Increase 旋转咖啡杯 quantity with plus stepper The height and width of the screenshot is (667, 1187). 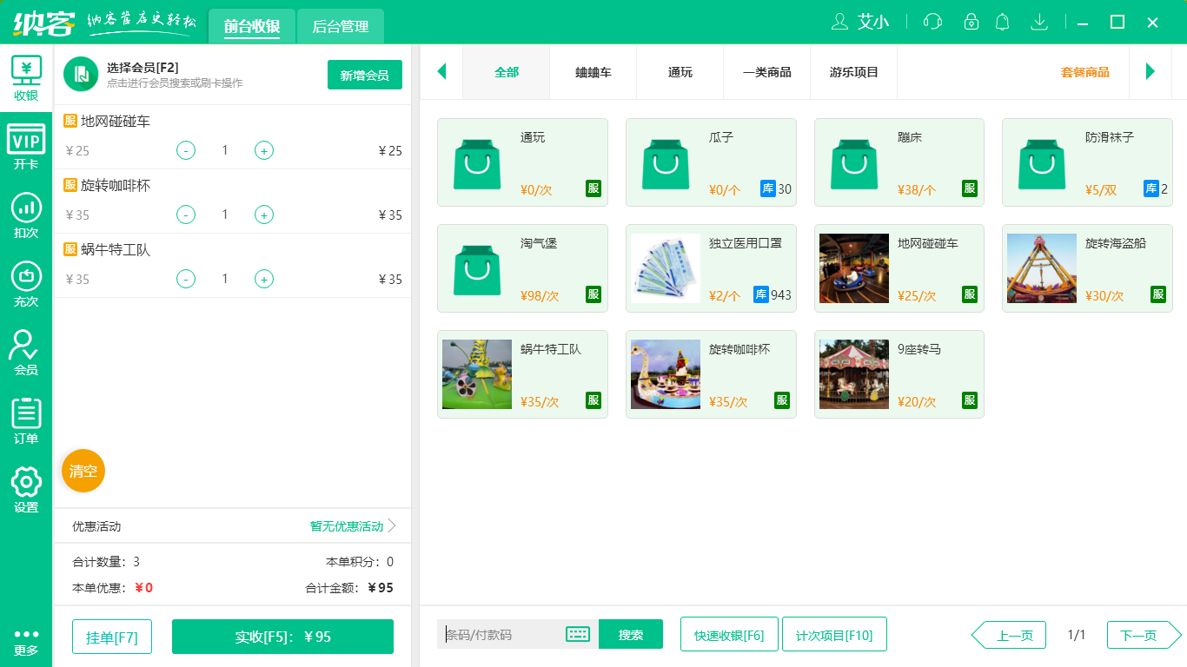(263, 215)
